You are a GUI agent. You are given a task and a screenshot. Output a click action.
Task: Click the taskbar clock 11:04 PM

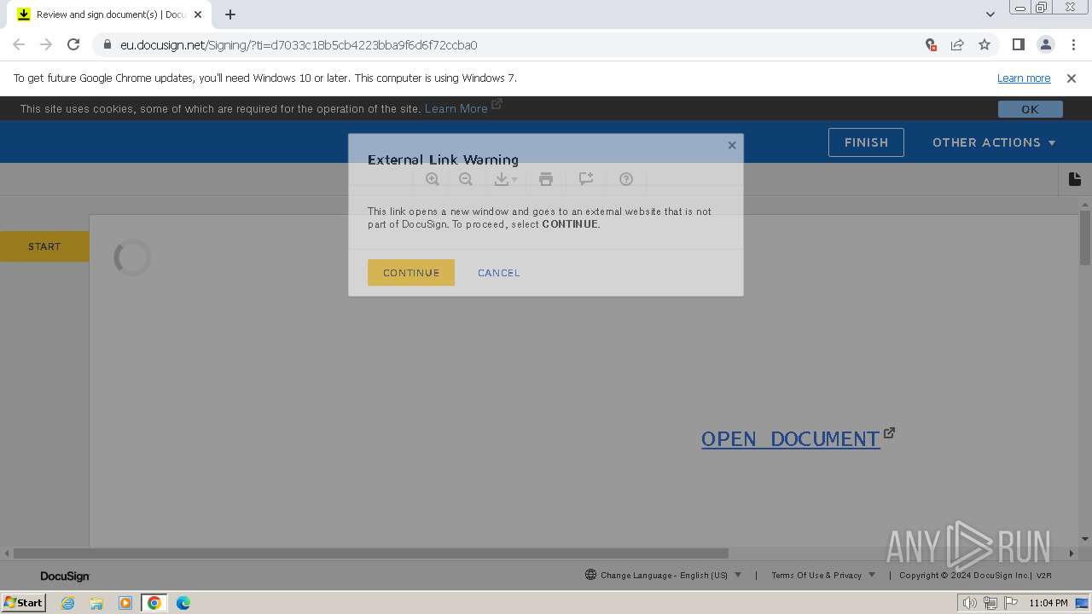1048,603
